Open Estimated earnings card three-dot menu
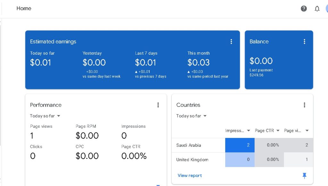The image size is (328, 186). (x=231, y=42)
